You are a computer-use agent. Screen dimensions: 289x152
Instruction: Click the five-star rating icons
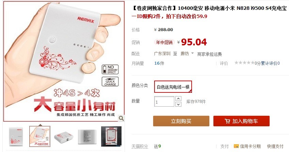click(x=244, y=63)
